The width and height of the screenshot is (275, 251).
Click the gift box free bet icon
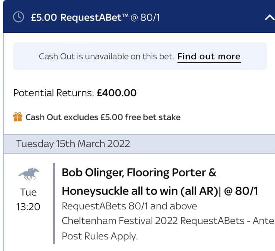coord(18,117)
